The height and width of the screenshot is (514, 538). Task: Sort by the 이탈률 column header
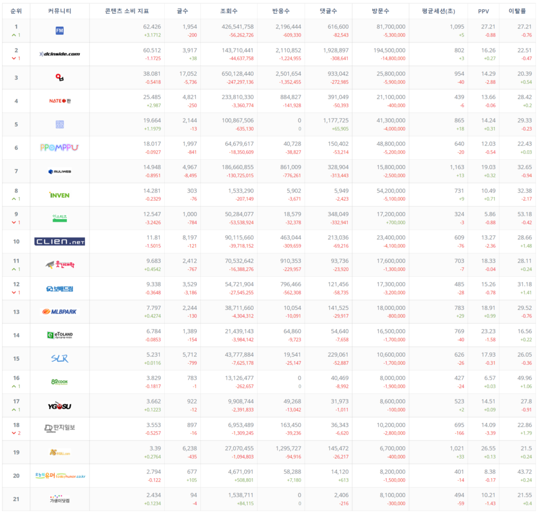click(x=517, y=11)
